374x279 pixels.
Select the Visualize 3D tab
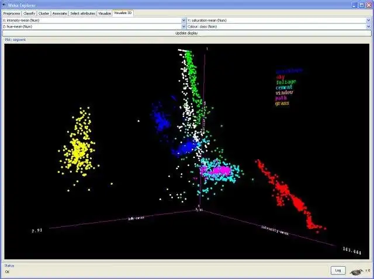123,13
